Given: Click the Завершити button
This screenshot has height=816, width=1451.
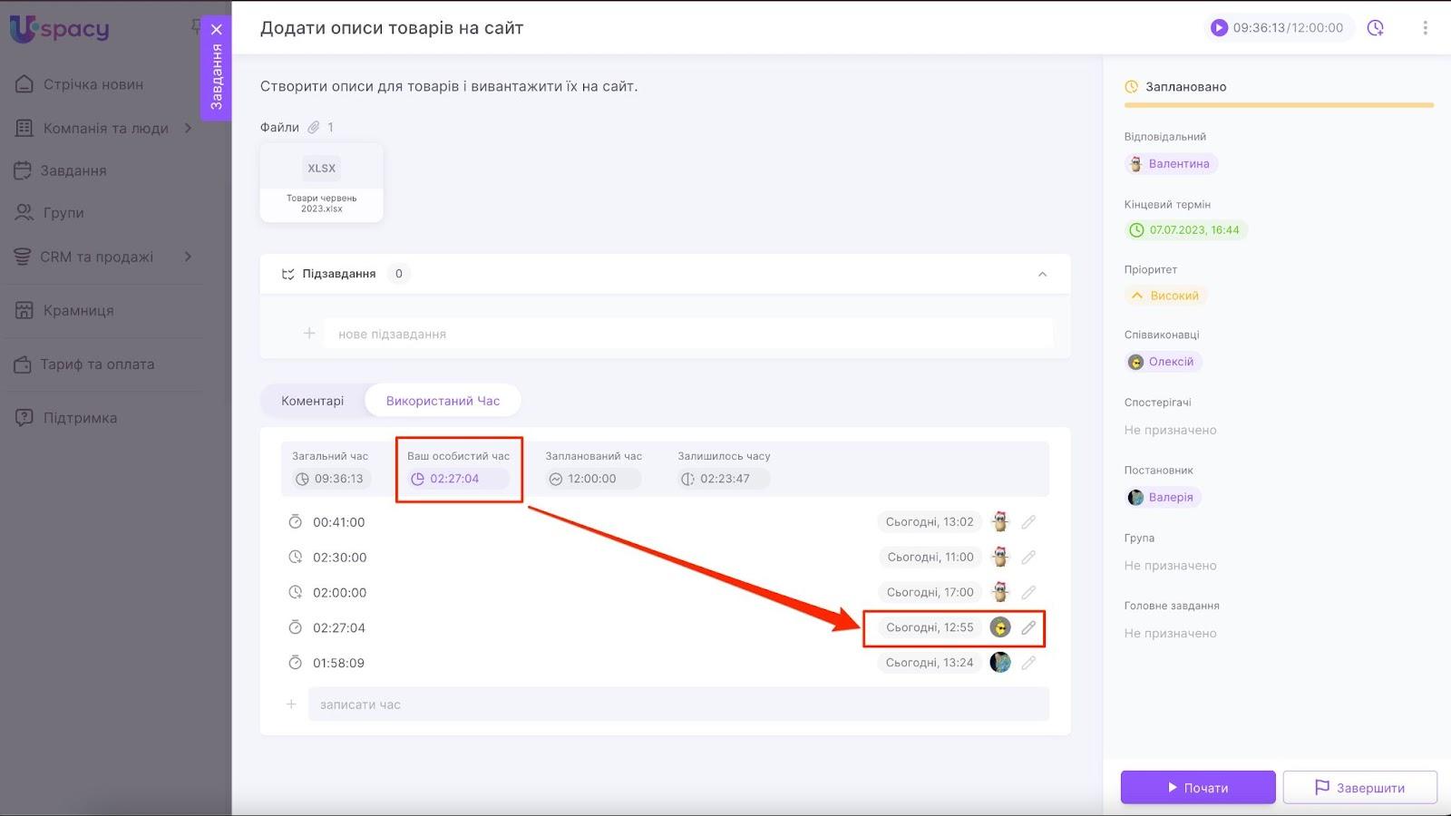Looking at the screenshot, I should pyautogui.click(x=1359, y=787).
